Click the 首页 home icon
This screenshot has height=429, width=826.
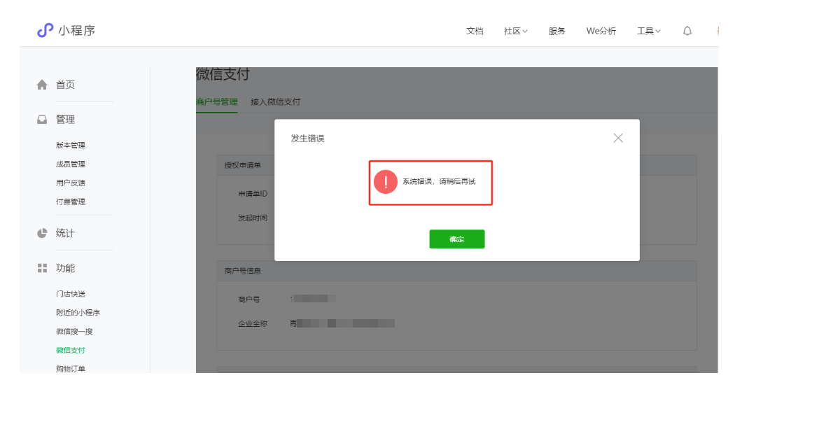[42, 85]
